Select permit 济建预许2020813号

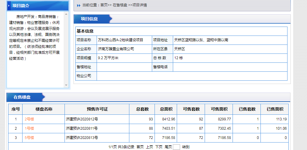pyautogui.click(x=82, y=138)
